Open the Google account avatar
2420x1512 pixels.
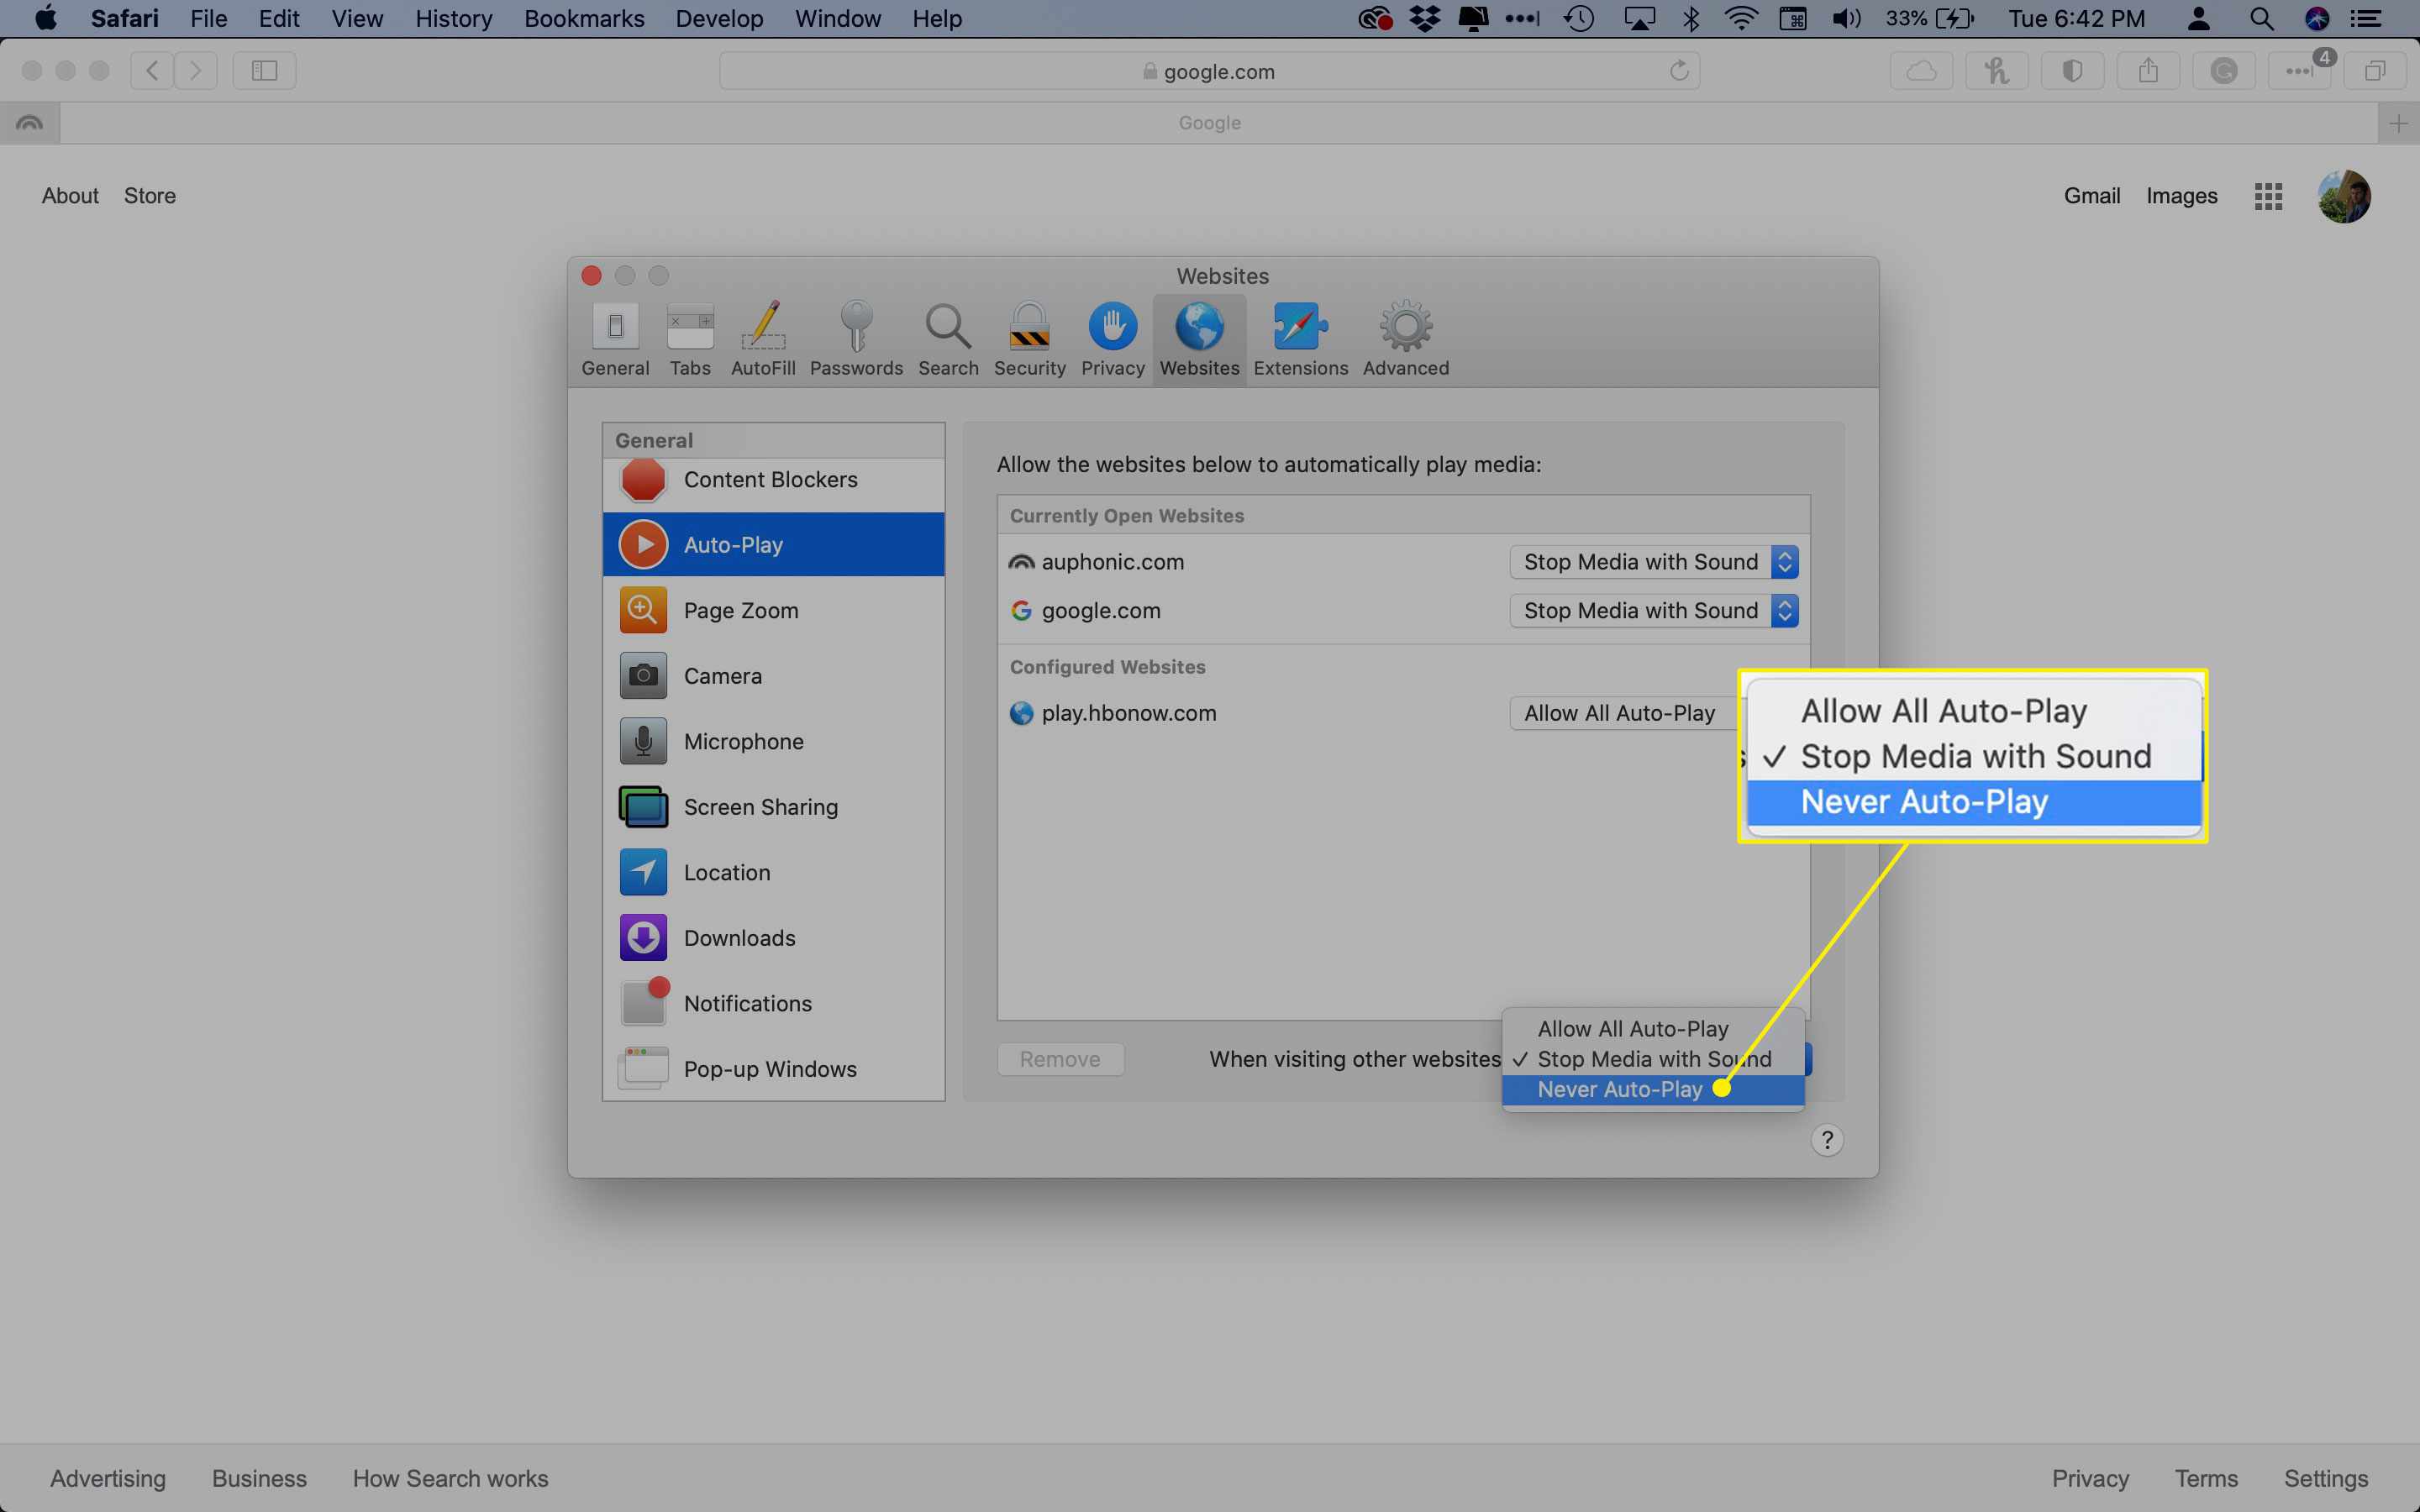click(x=2344, y=196)
